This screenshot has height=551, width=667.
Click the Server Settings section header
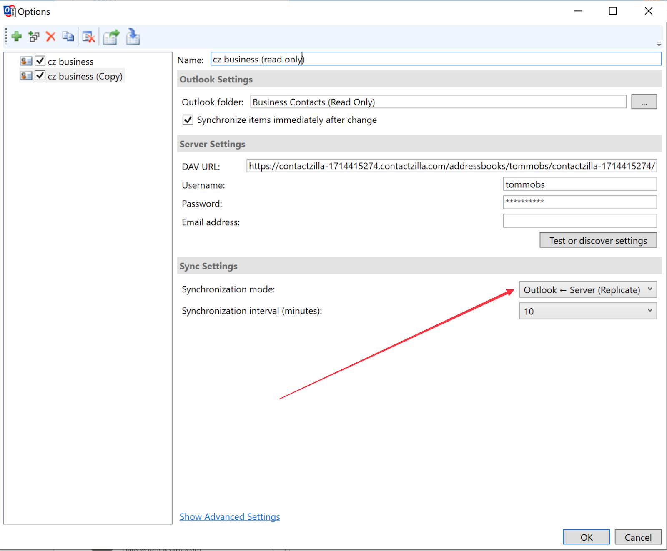[419, 144]
